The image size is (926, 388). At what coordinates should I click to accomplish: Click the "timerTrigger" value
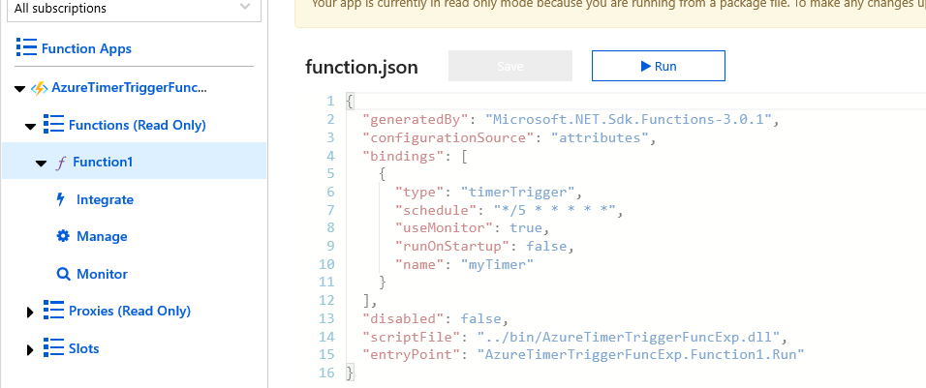pos(518,193)
